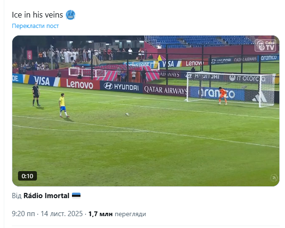Click the soccer ball in the video
This screenshot has height=228, width=285.
click(x=127, y=114)
